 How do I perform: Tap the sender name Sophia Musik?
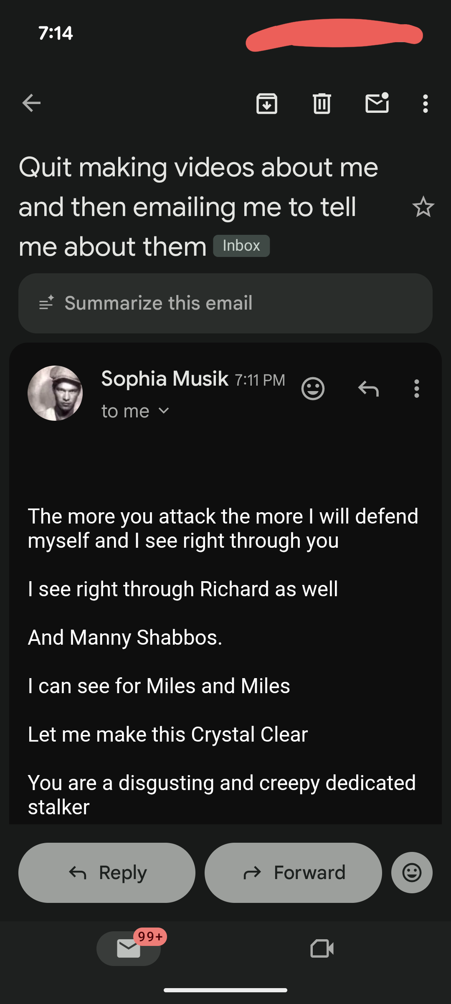pos(165,379)
